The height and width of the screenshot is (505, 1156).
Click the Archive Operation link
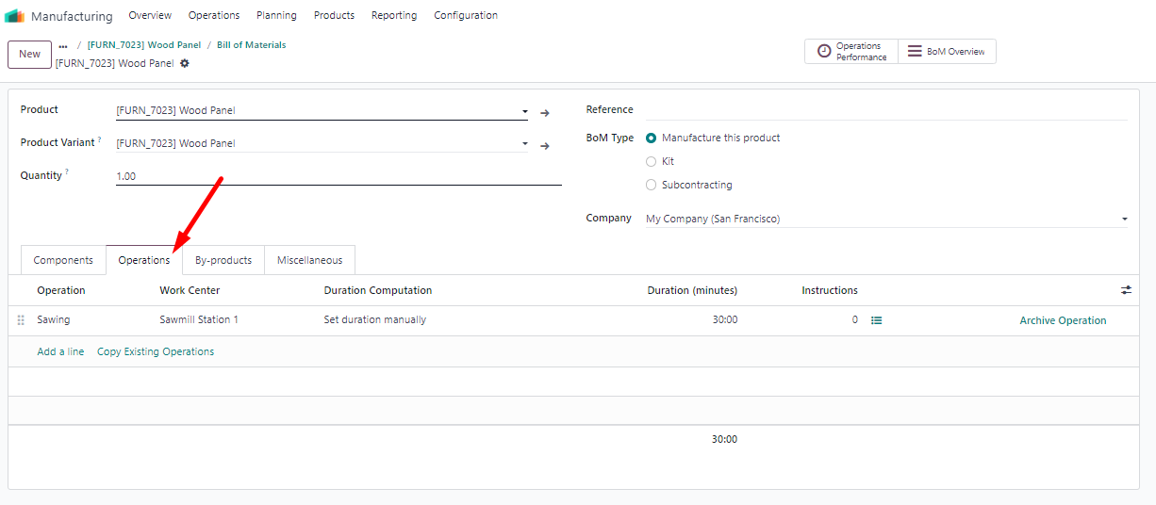[1063, 320]
